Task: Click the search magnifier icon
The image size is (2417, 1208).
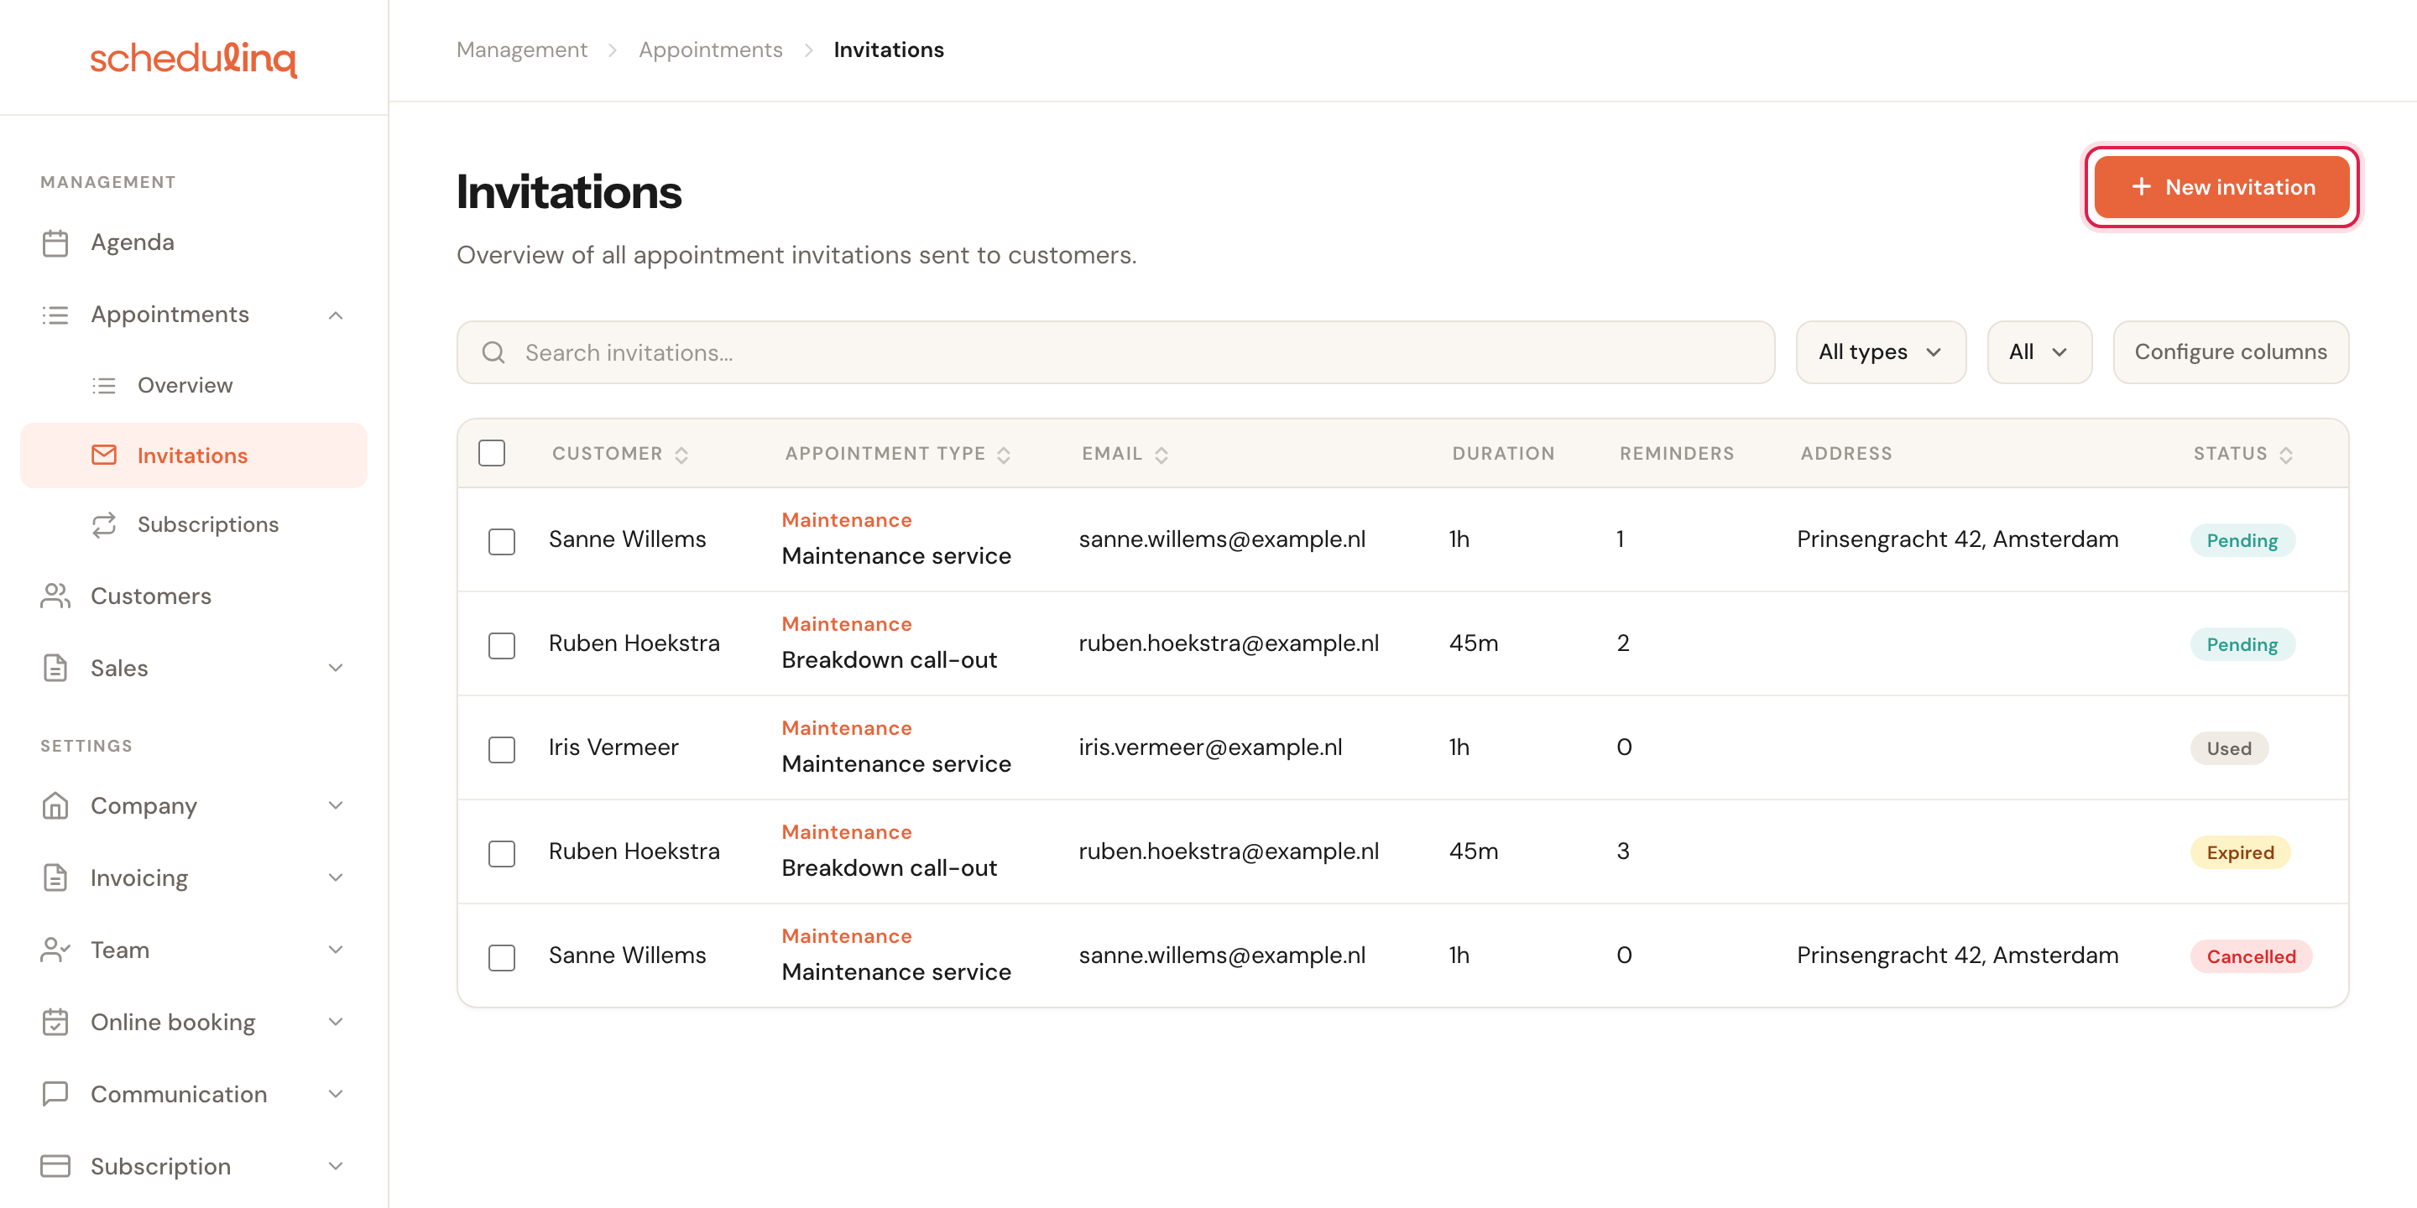Action: click(x=493, y=352)
